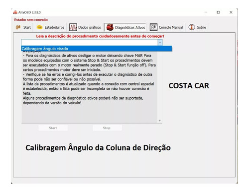Maximize the AlfaOBD window
This screenshot has height=192, width=249.
coord(218,12)
